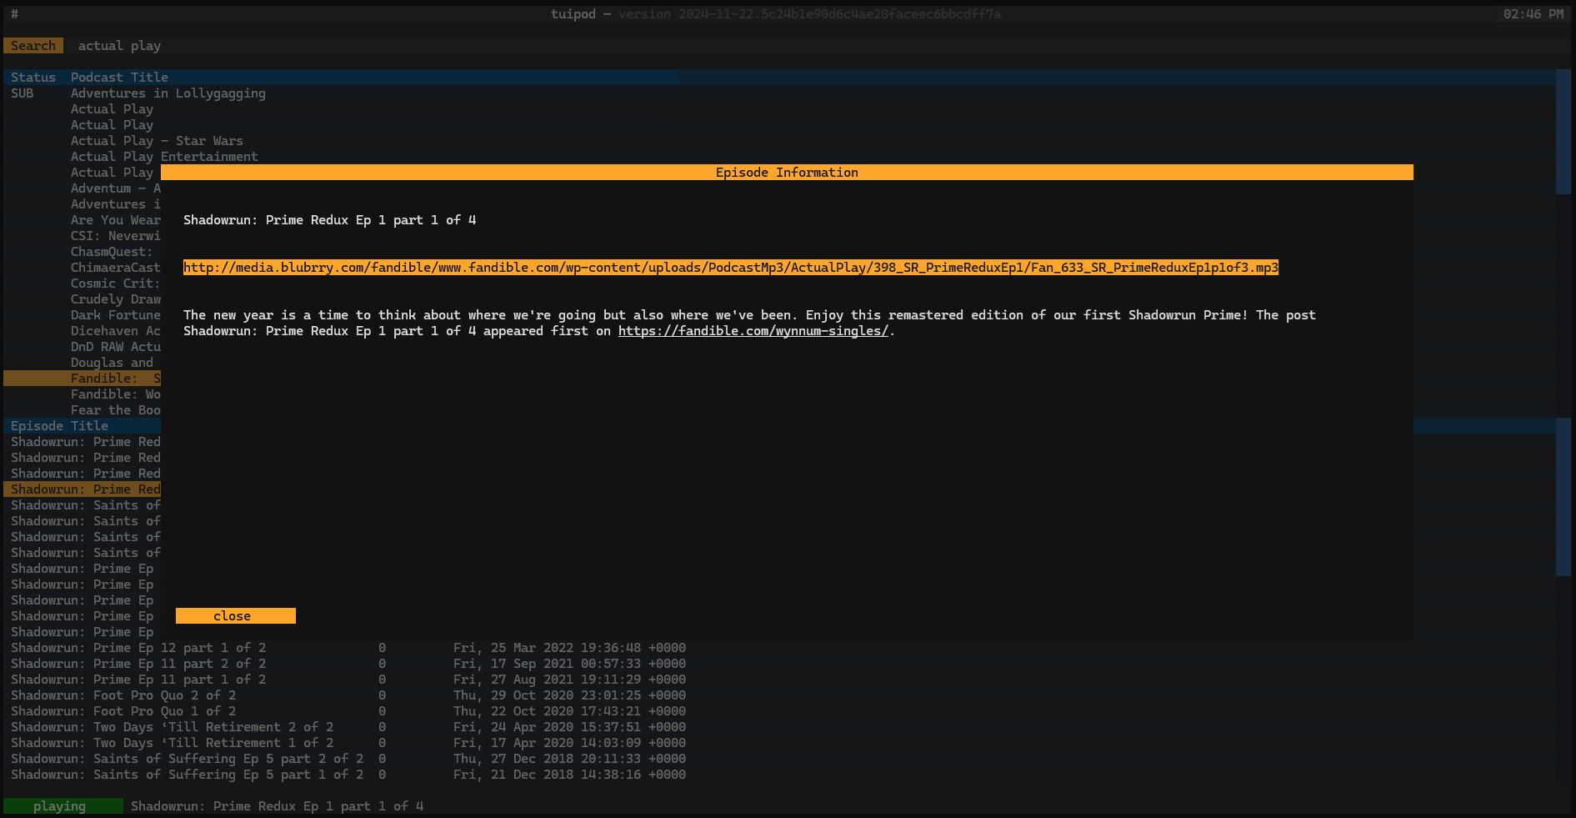Select the highlighted 'Fandible: S' podcast row
This screenshot has height=818, width=1576.
click(82, 379)
